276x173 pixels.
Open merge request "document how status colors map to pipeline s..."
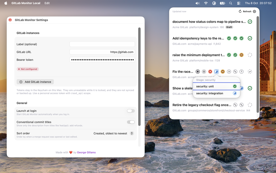coord(209,22)
